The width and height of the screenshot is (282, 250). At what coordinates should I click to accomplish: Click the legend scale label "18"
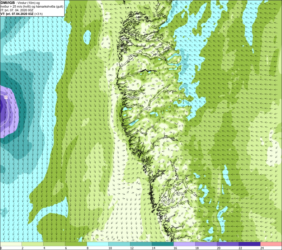click(197, 248)
